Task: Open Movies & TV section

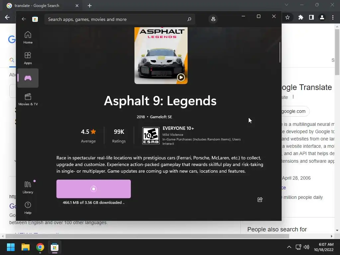Action: 28,99
